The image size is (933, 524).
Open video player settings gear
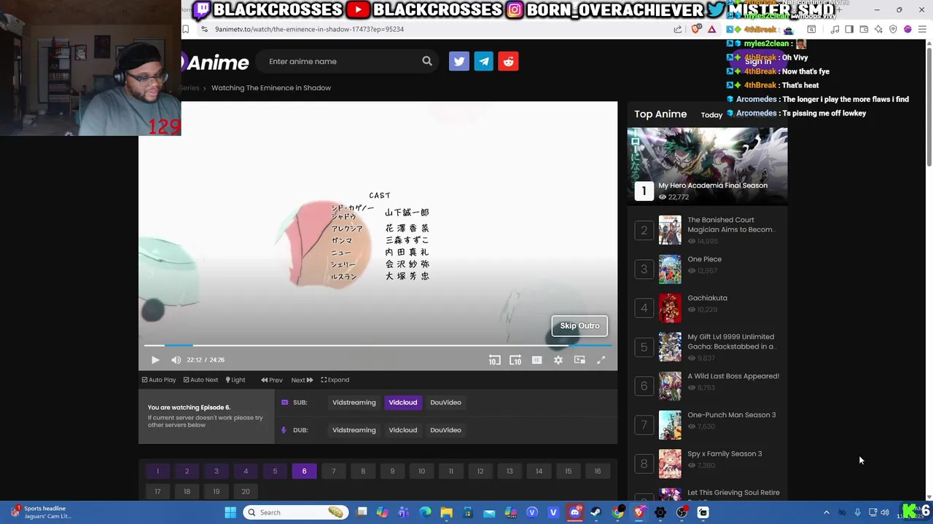(x=558, y=360)
